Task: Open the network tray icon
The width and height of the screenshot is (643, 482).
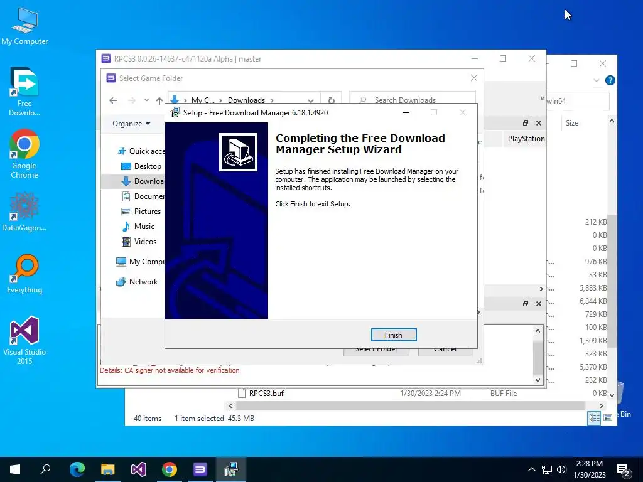Action: click(x=547, y=469)
